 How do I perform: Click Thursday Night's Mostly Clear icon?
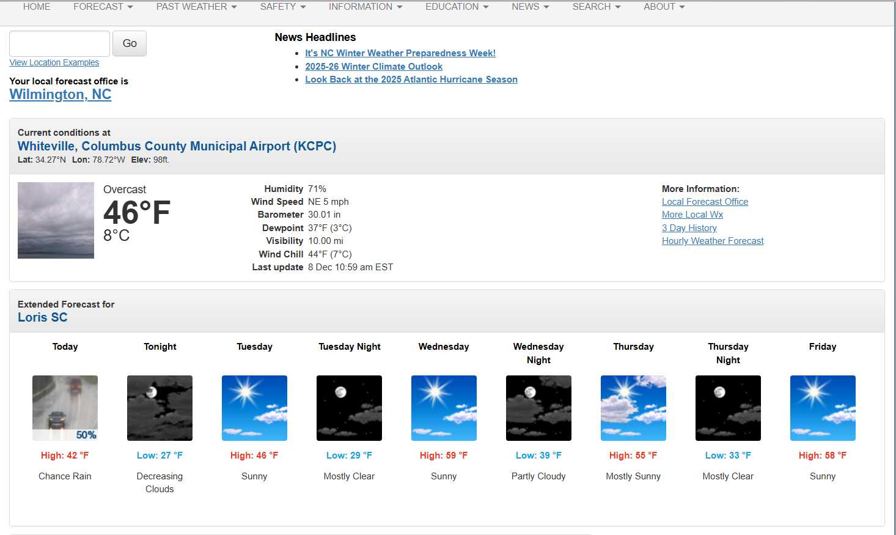728,408
